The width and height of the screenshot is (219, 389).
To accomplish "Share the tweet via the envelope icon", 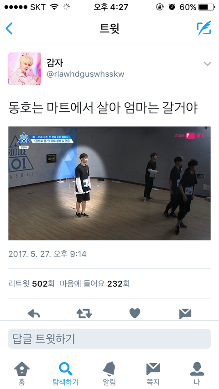I will [185, 314].
